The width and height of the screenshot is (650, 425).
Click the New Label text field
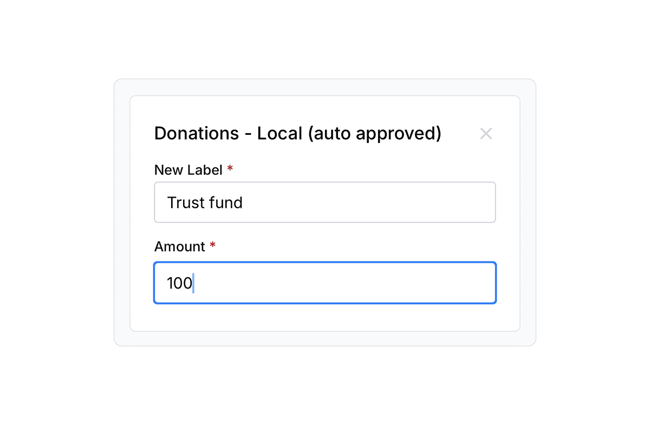click(x=325, y=202)
